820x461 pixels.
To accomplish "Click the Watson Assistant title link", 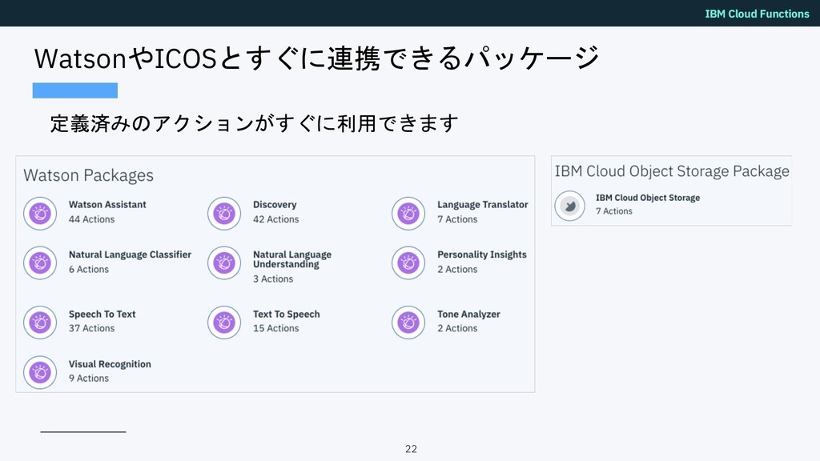I will [x=107, y=204].
